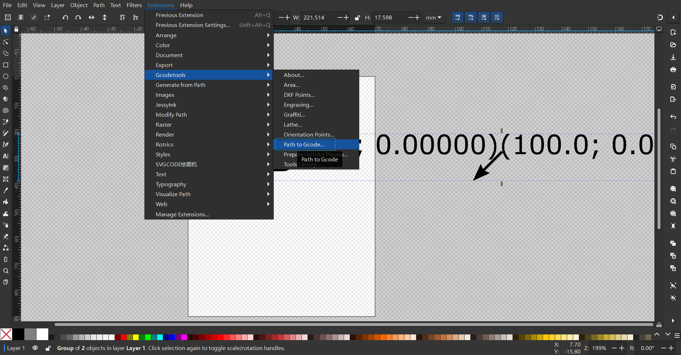The image size is (681, 355).
Task: Click the width W input field
Action: [319, 17]
